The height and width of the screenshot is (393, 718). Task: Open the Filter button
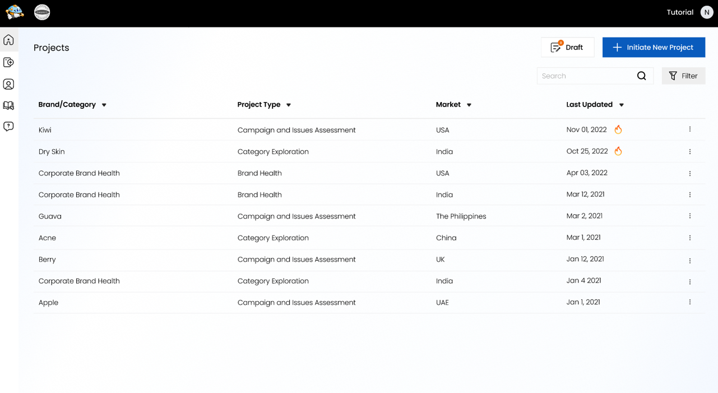pos(683,76)
